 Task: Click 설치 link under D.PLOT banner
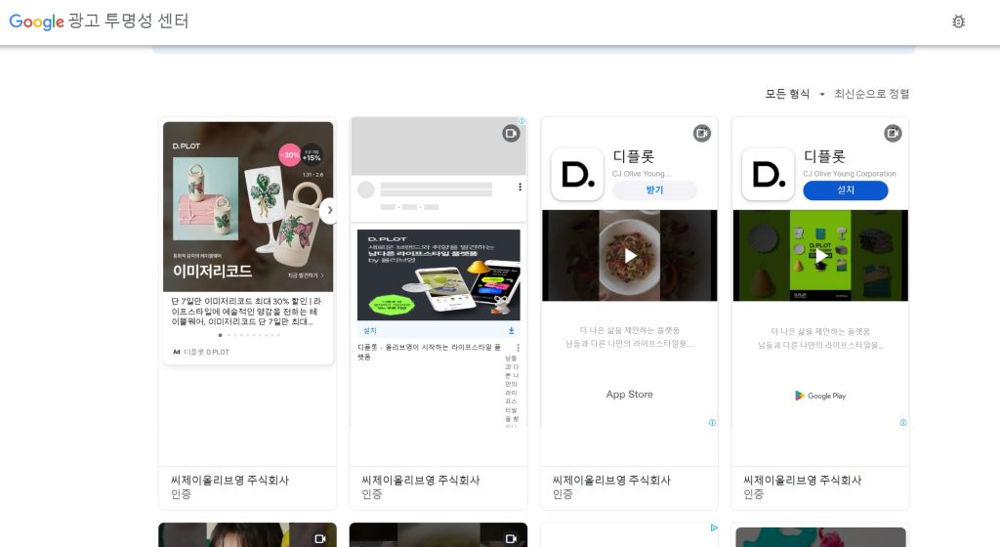370,331
